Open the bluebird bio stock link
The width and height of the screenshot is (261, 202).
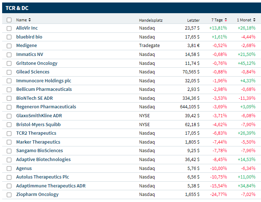29,37
